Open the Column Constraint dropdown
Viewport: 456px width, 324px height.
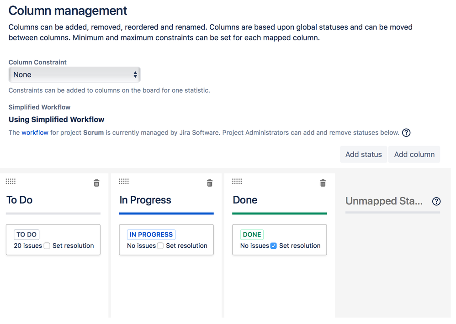(74, 75)
